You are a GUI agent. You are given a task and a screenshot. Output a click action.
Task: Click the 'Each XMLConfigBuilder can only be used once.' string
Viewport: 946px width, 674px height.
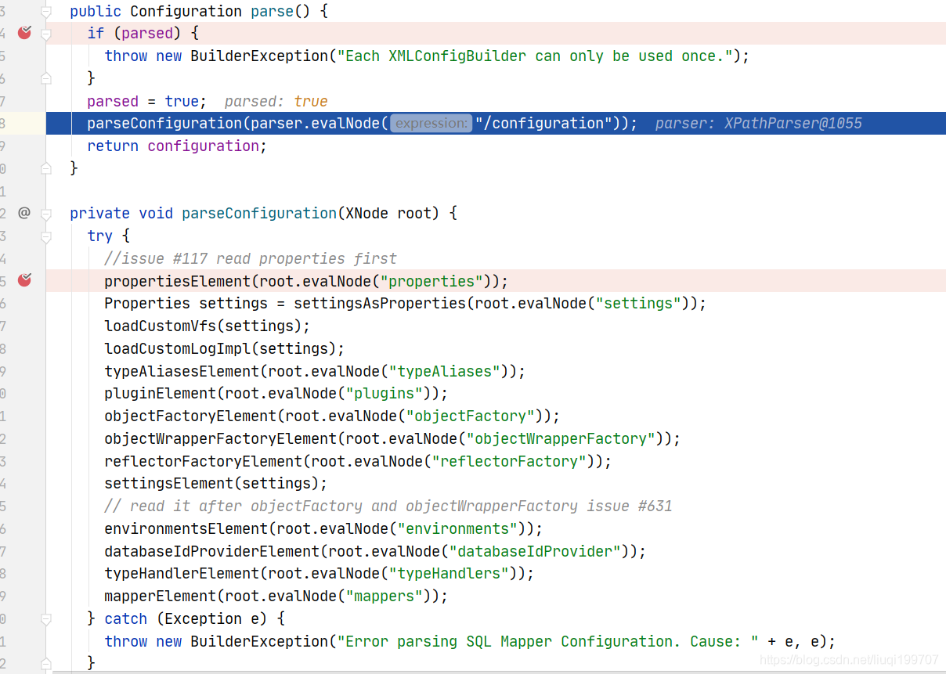(536, 56)
